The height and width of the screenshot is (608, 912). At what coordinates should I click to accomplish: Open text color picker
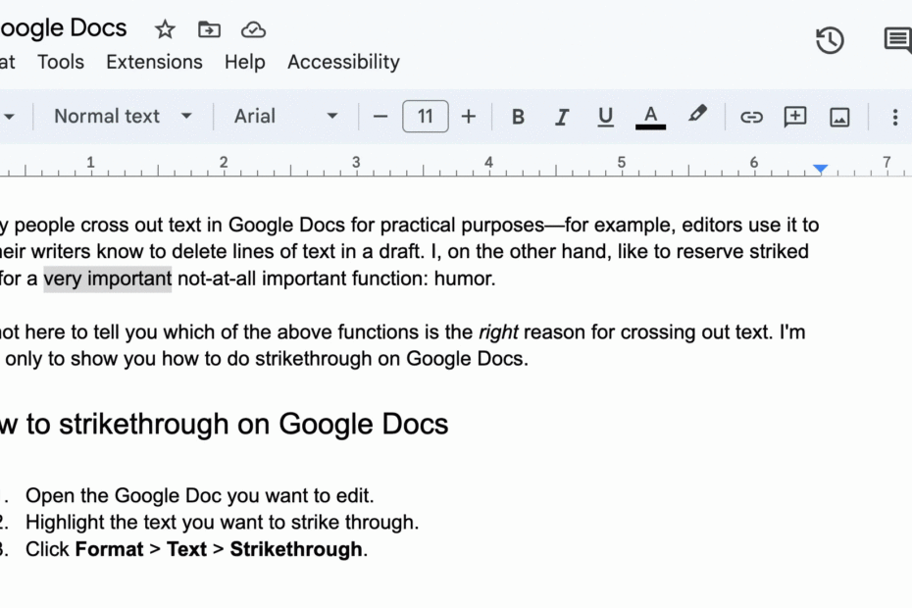(650, 117)
